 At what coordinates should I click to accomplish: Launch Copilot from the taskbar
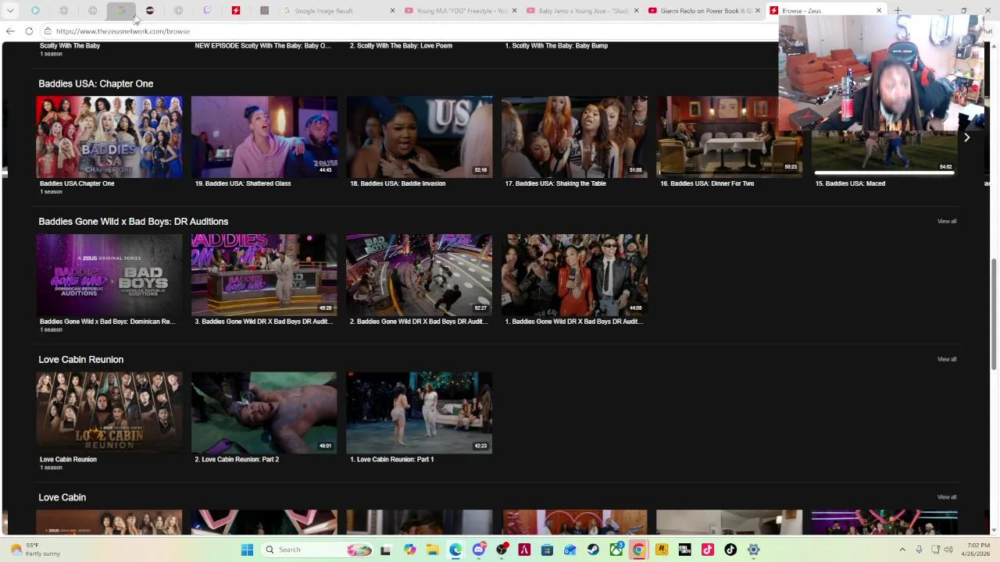point(409,550)
